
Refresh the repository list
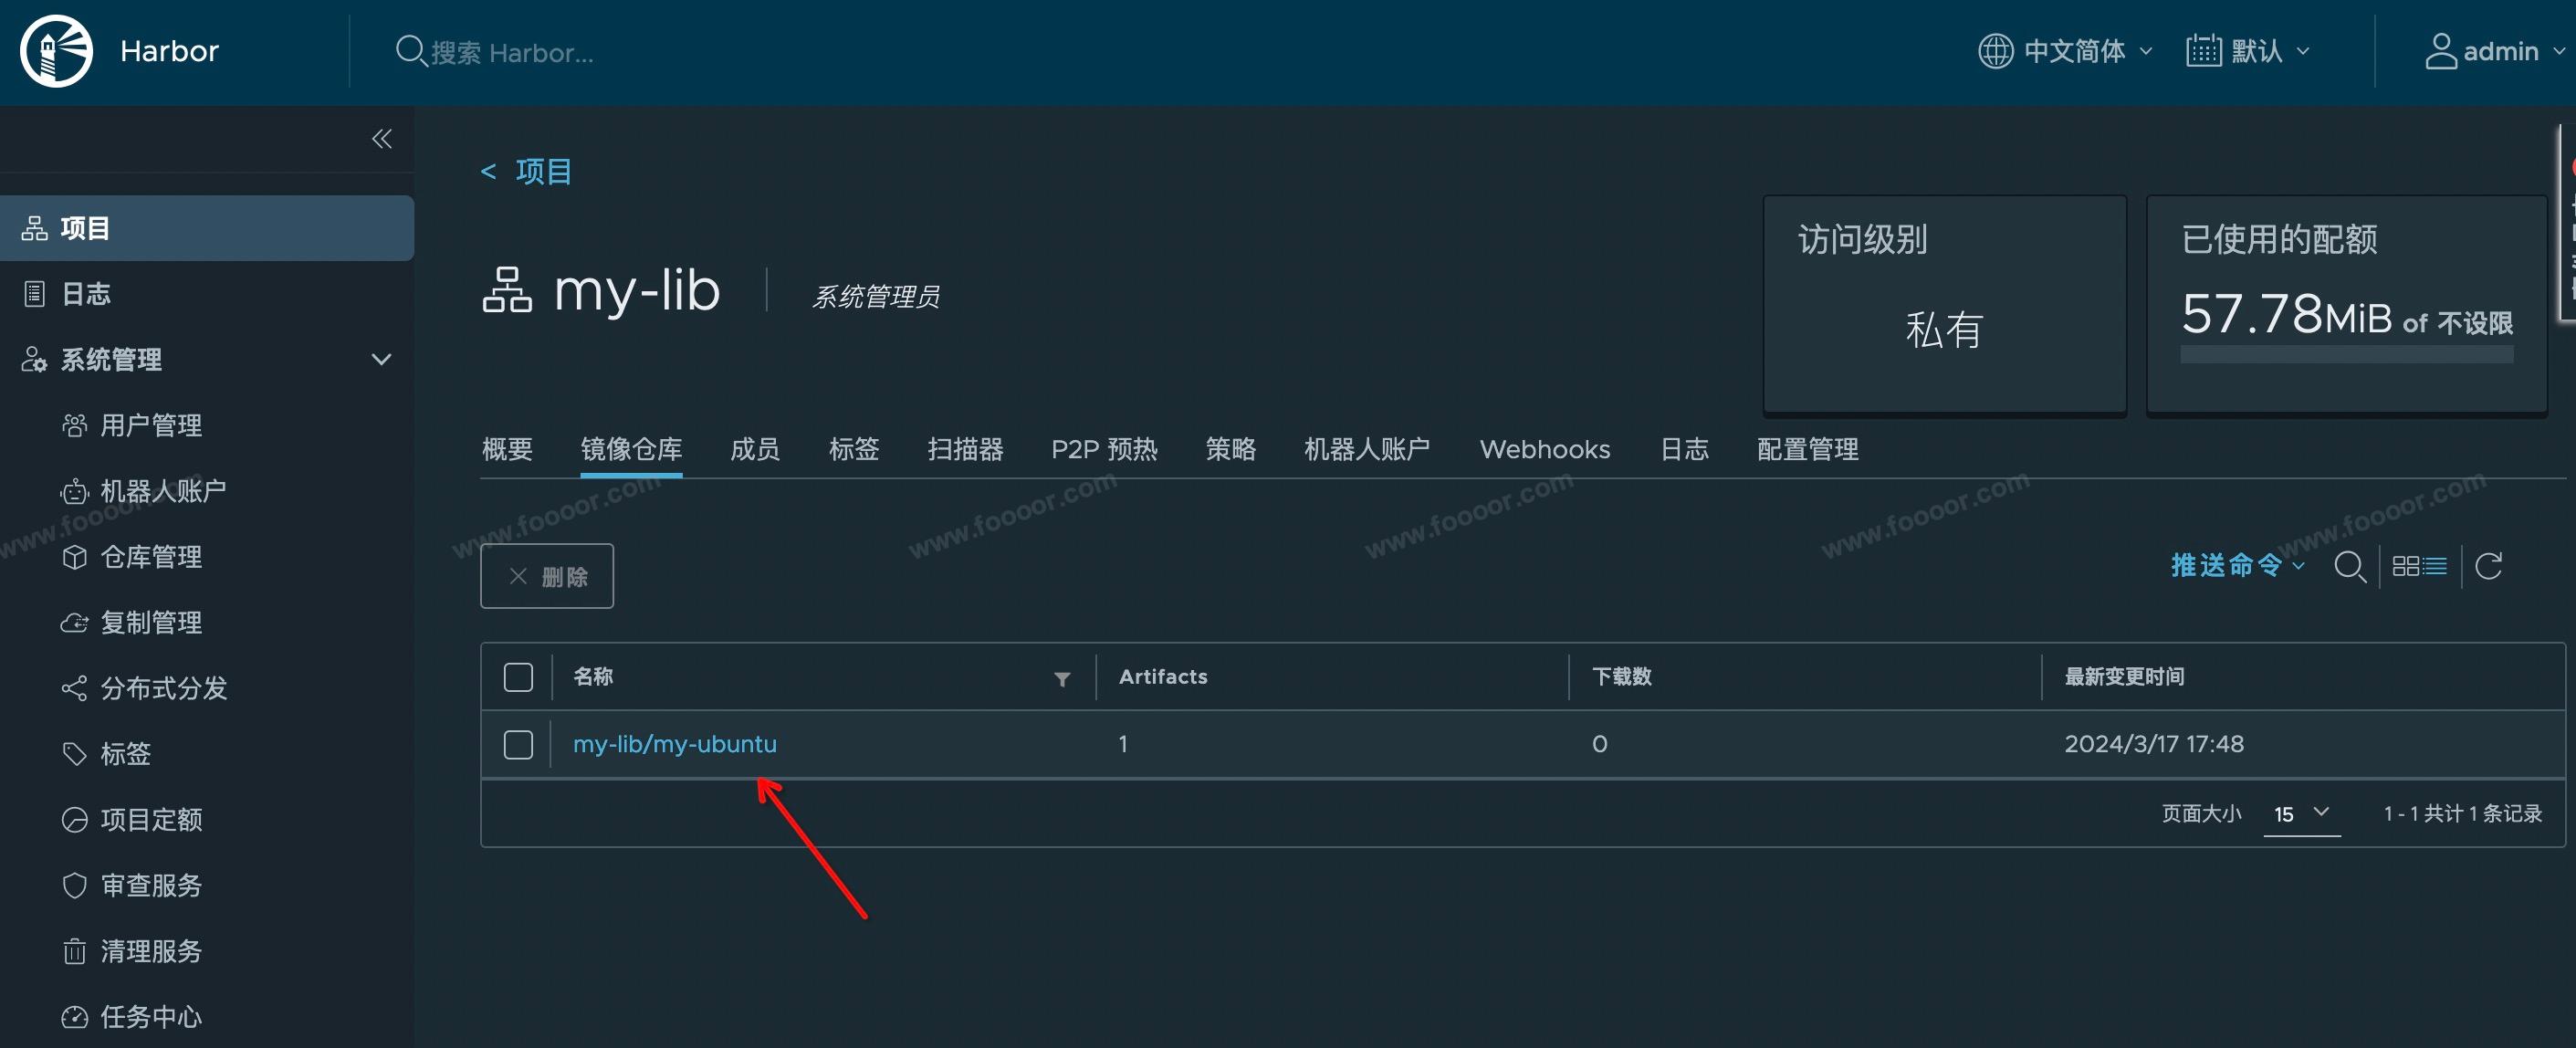2488,567
